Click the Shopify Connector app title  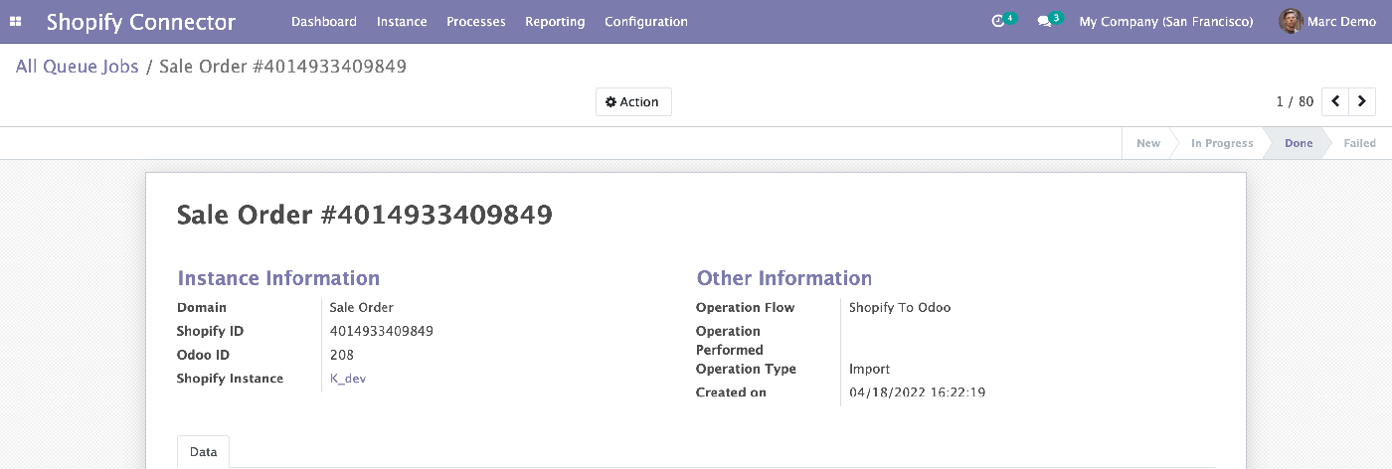(x=141, y=22)
